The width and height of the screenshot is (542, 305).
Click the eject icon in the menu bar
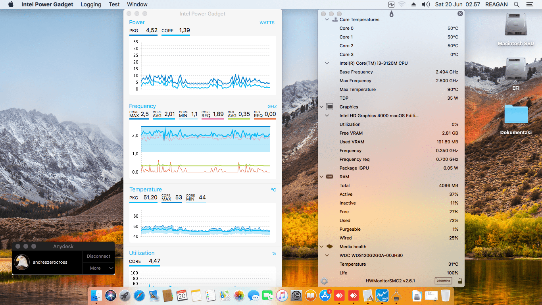(x=413, y=4)
